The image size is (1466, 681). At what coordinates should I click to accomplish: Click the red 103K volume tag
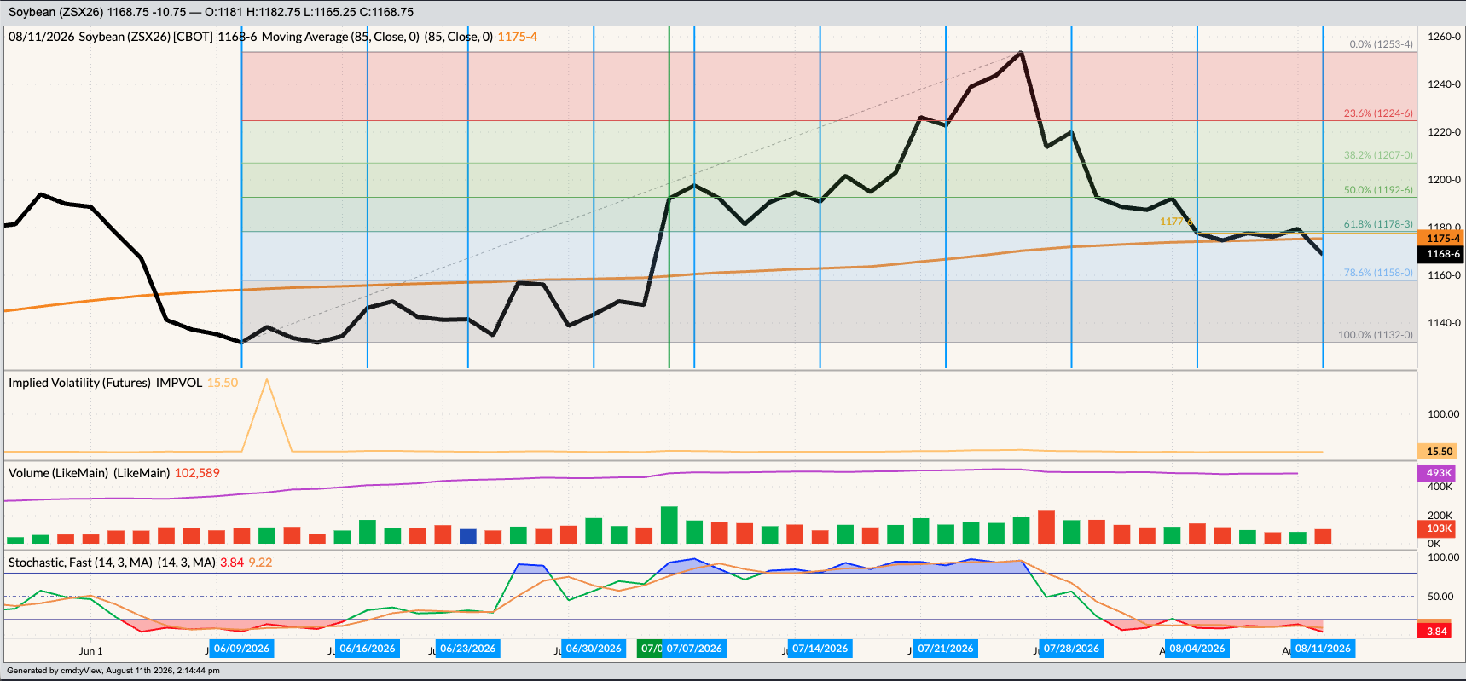(x=1438, y=528)
